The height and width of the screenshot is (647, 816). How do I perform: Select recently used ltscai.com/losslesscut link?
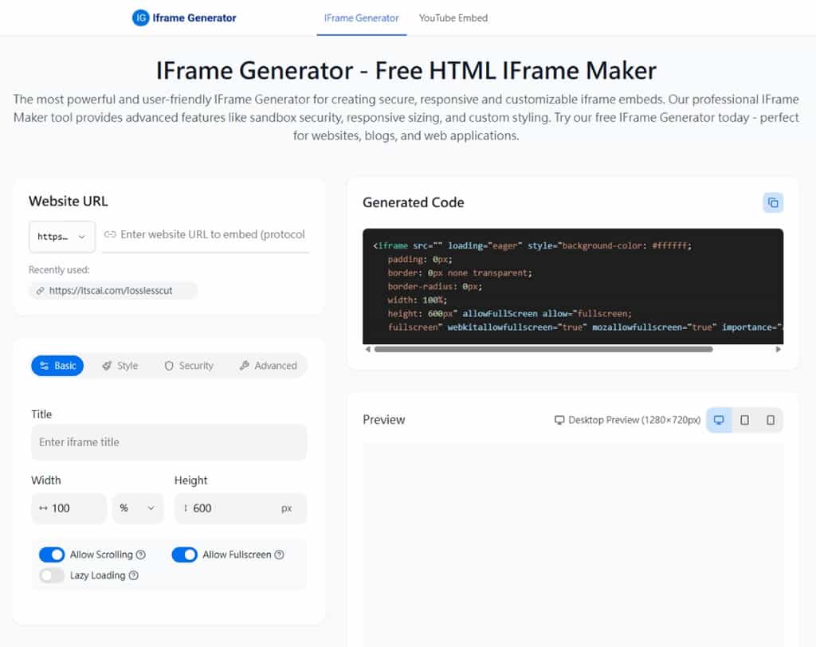coord(112,291)
